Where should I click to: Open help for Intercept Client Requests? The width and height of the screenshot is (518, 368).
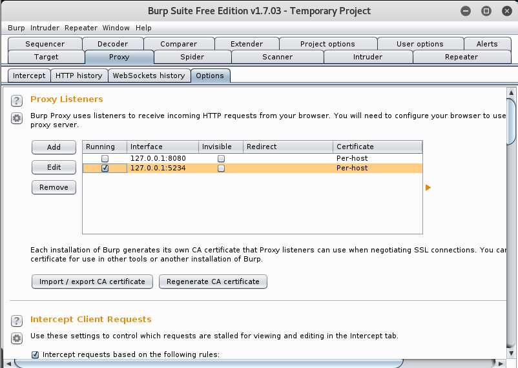17,320
